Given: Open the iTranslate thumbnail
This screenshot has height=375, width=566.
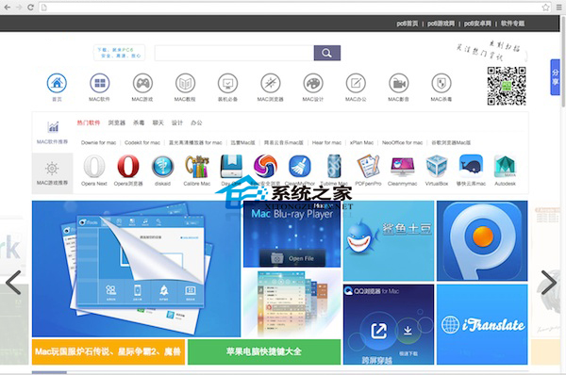Looking at the screenshot, I should [x=482, y=324].
